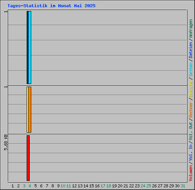Click the 'Seiten' legend label
This screenshot has height=190, width=195.
click(x=191, y=70)
